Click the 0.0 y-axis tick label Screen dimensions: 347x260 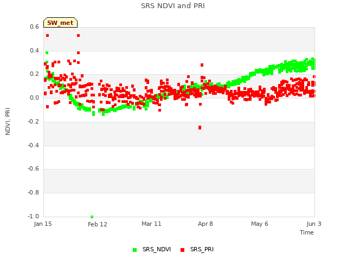34,97
